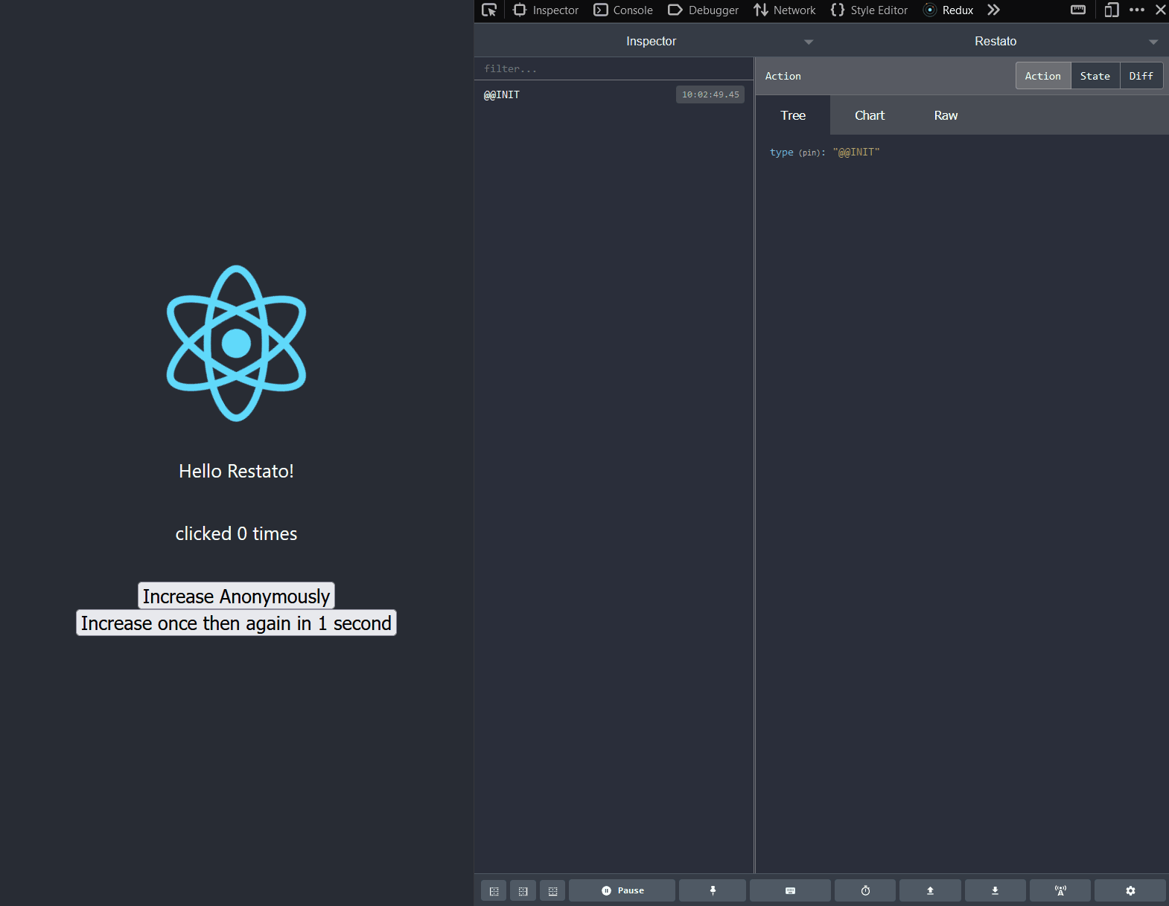
Task: Close the devtools panel
Action: tap(1161, 10)
